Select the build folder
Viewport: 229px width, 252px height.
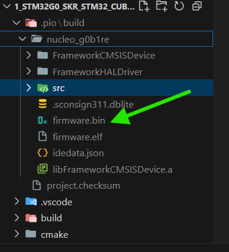[x=51, y=218]
